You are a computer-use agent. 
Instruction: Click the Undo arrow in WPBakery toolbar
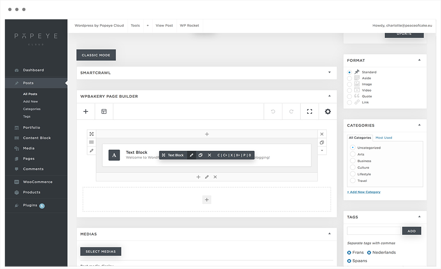point(273,112)
